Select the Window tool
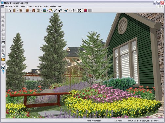165x123 pixels. coord(21,10)
